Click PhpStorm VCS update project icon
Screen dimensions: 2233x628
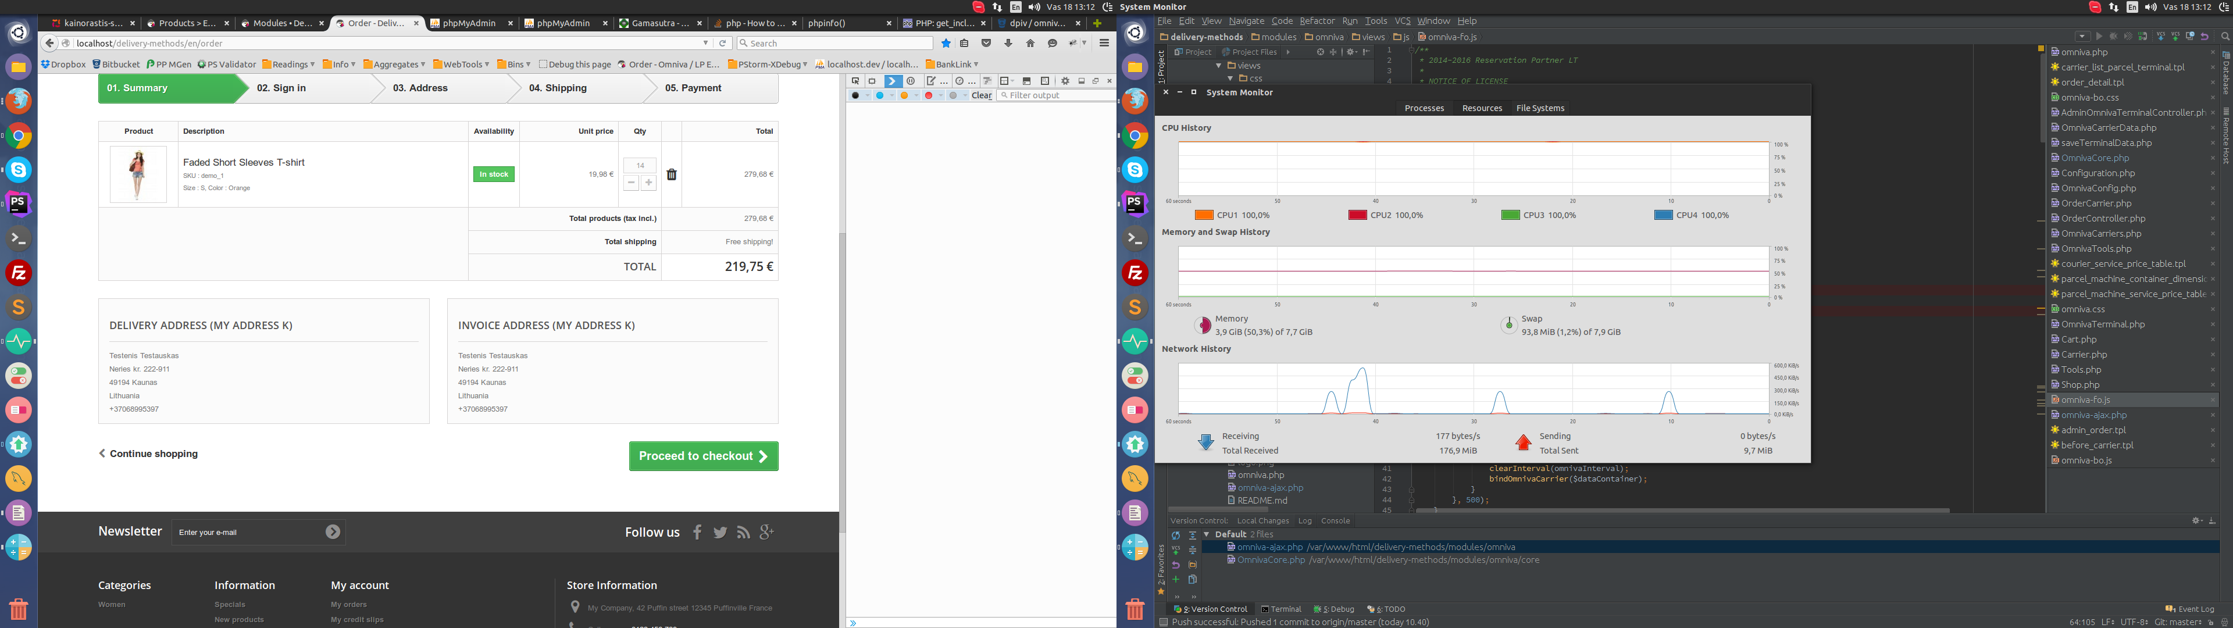click(2161, 37)
